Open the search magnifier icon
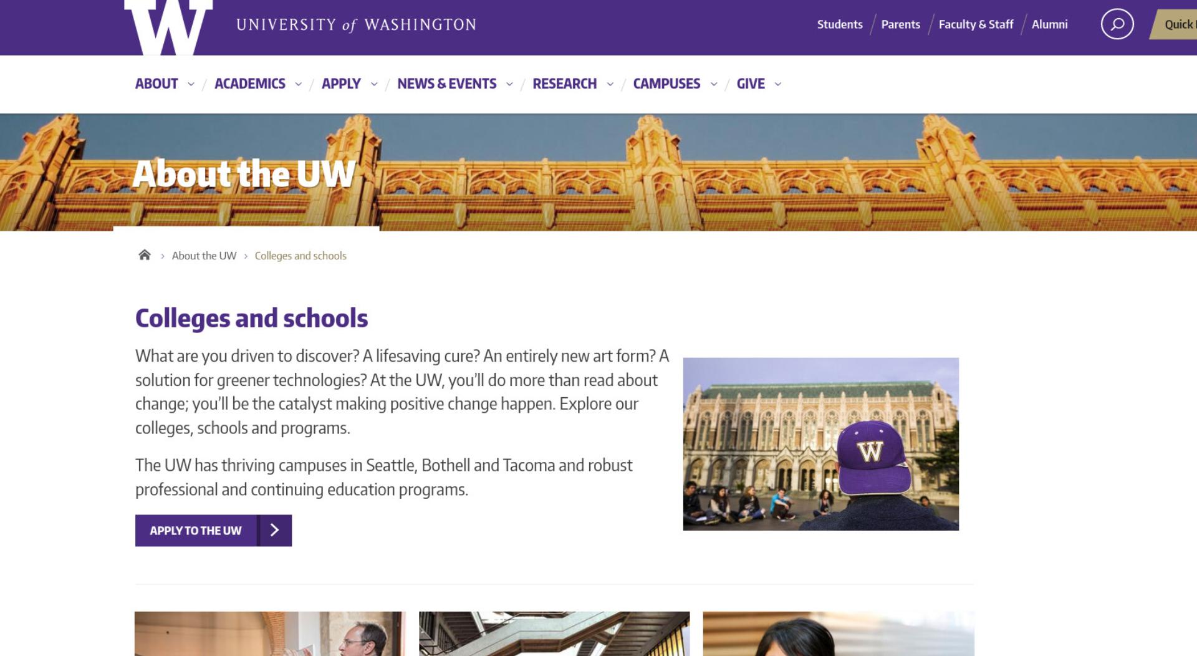The width and height of the screenshot is (1197, 656). 1117,24
